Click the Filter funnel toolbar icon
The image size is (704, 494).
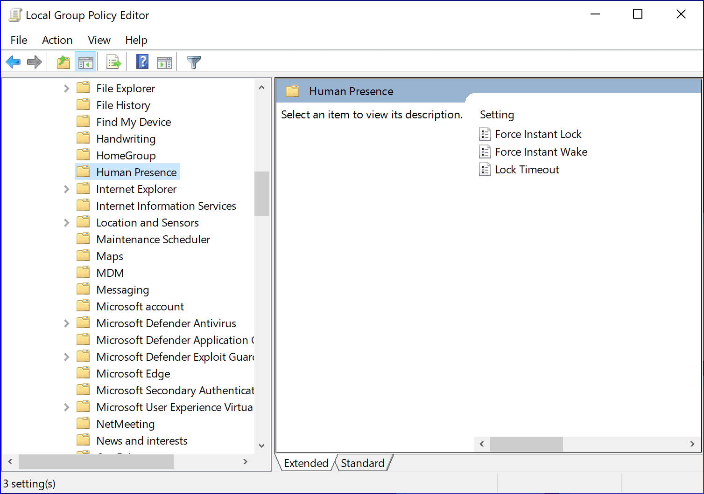tap(193, 62)
